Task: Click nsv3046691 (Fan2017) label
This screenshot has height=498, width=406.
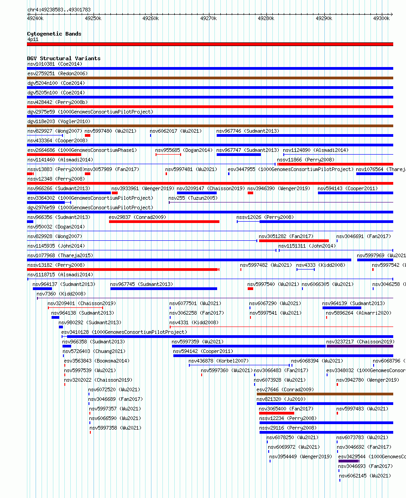Action: click(x=364, y=236)
